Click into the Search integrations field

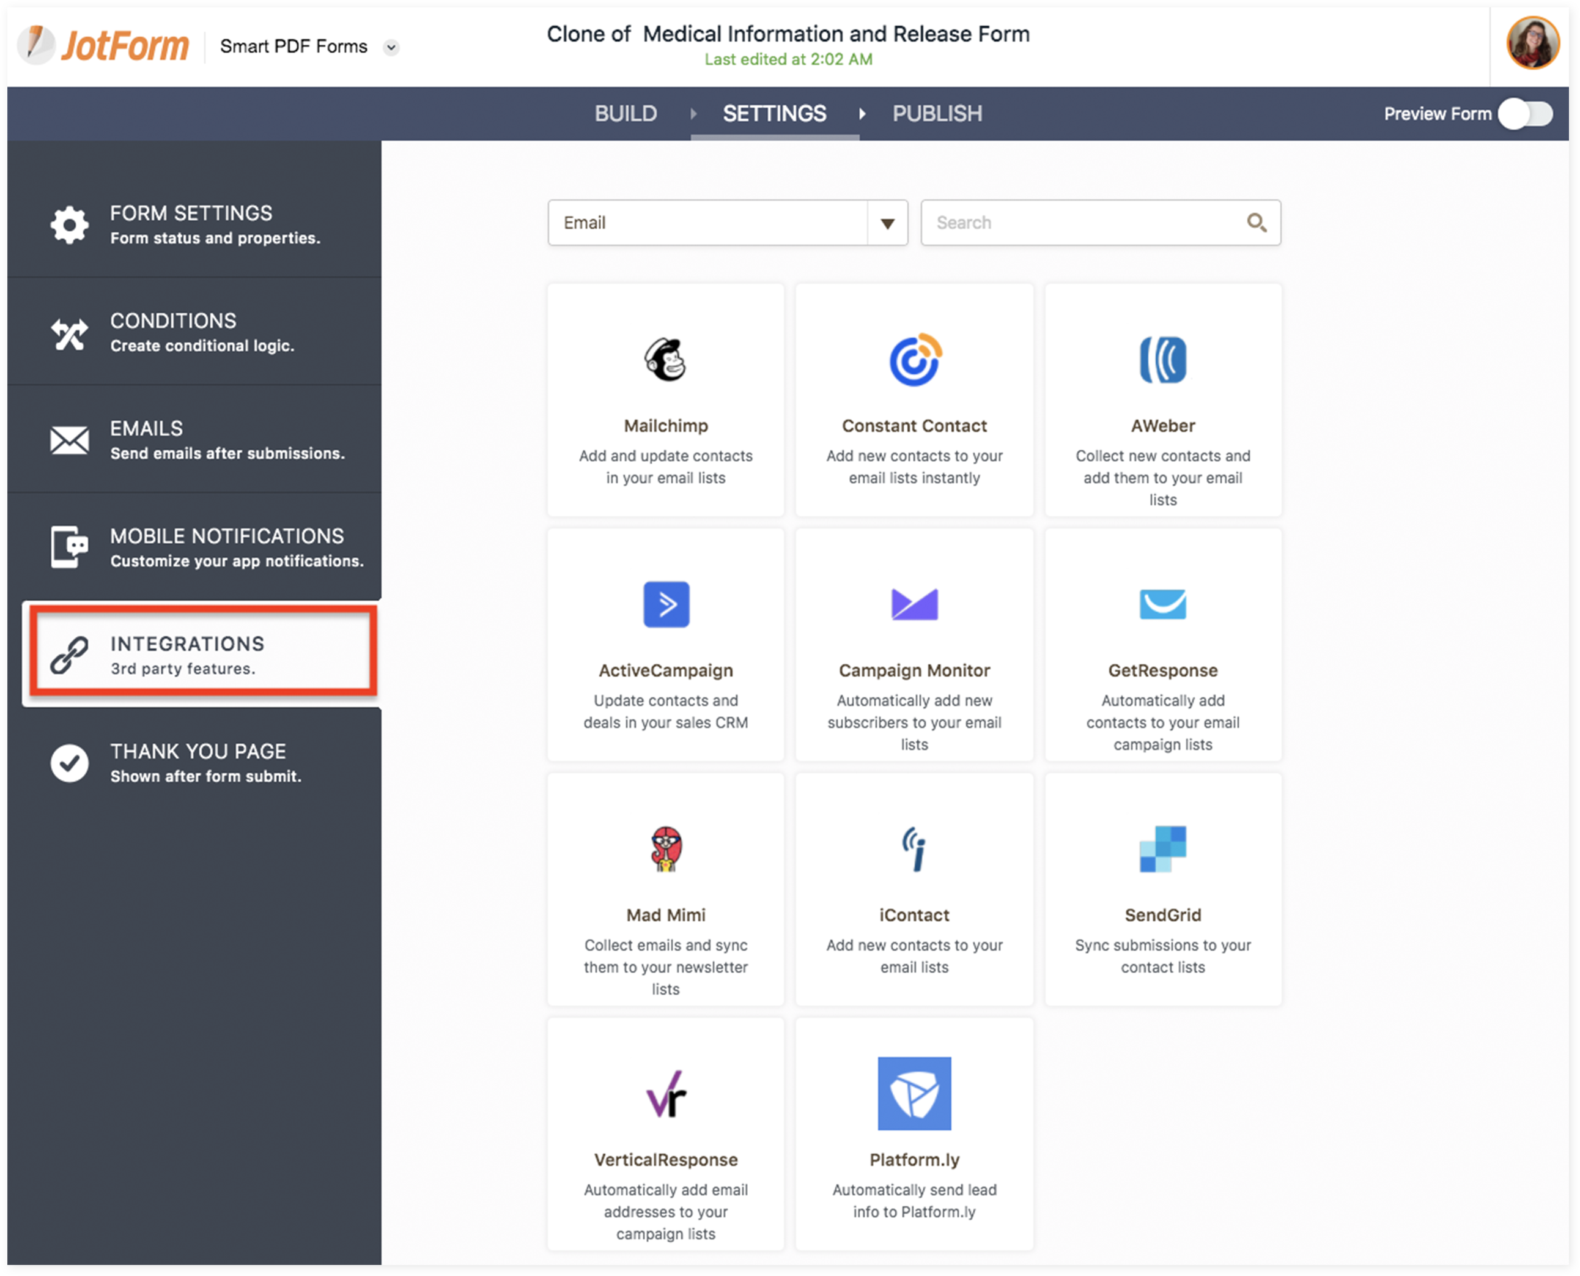point(1080,223)
